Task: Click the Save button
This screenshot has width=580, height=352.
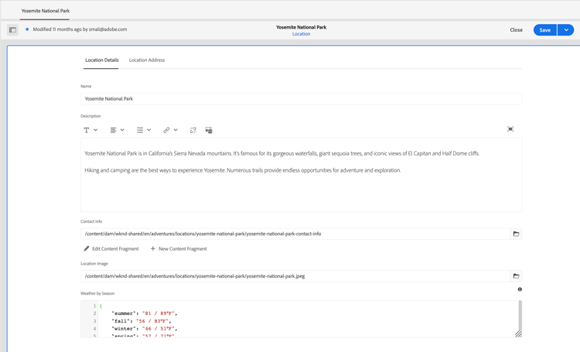Action: 545,30
